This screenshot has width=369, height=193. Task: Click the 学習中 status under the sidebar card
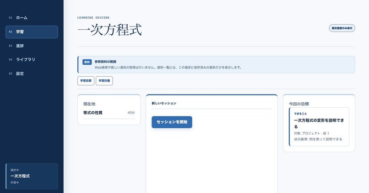click(15, 183)
